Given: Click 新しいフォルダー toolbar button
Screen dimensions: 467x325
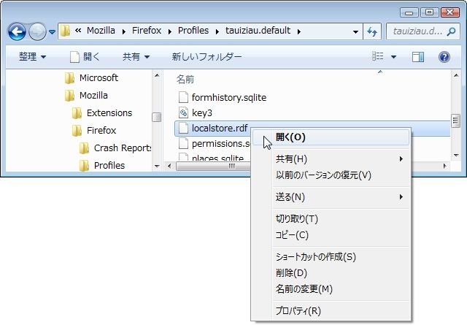Looking at the screenshot, I should 207,56.
